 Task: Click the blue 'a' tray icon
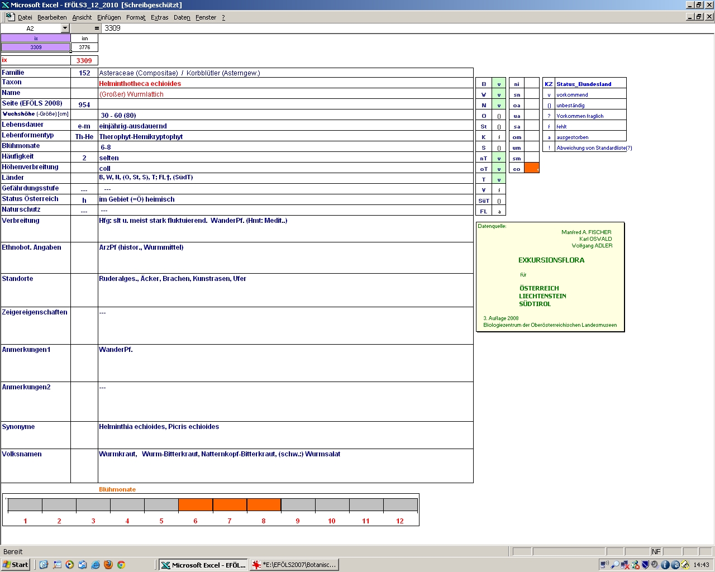coord(675,565)
